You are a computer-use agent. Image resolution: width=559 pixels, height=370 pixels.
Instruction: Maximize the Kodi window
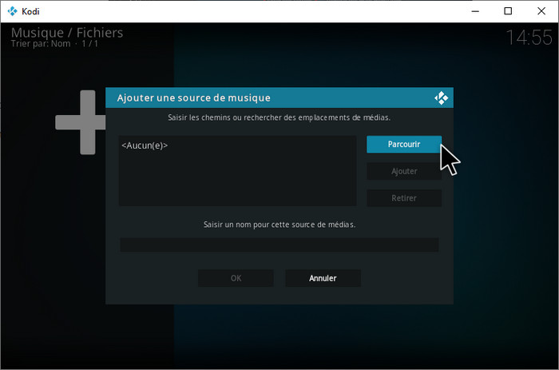(x=508, y=11)
